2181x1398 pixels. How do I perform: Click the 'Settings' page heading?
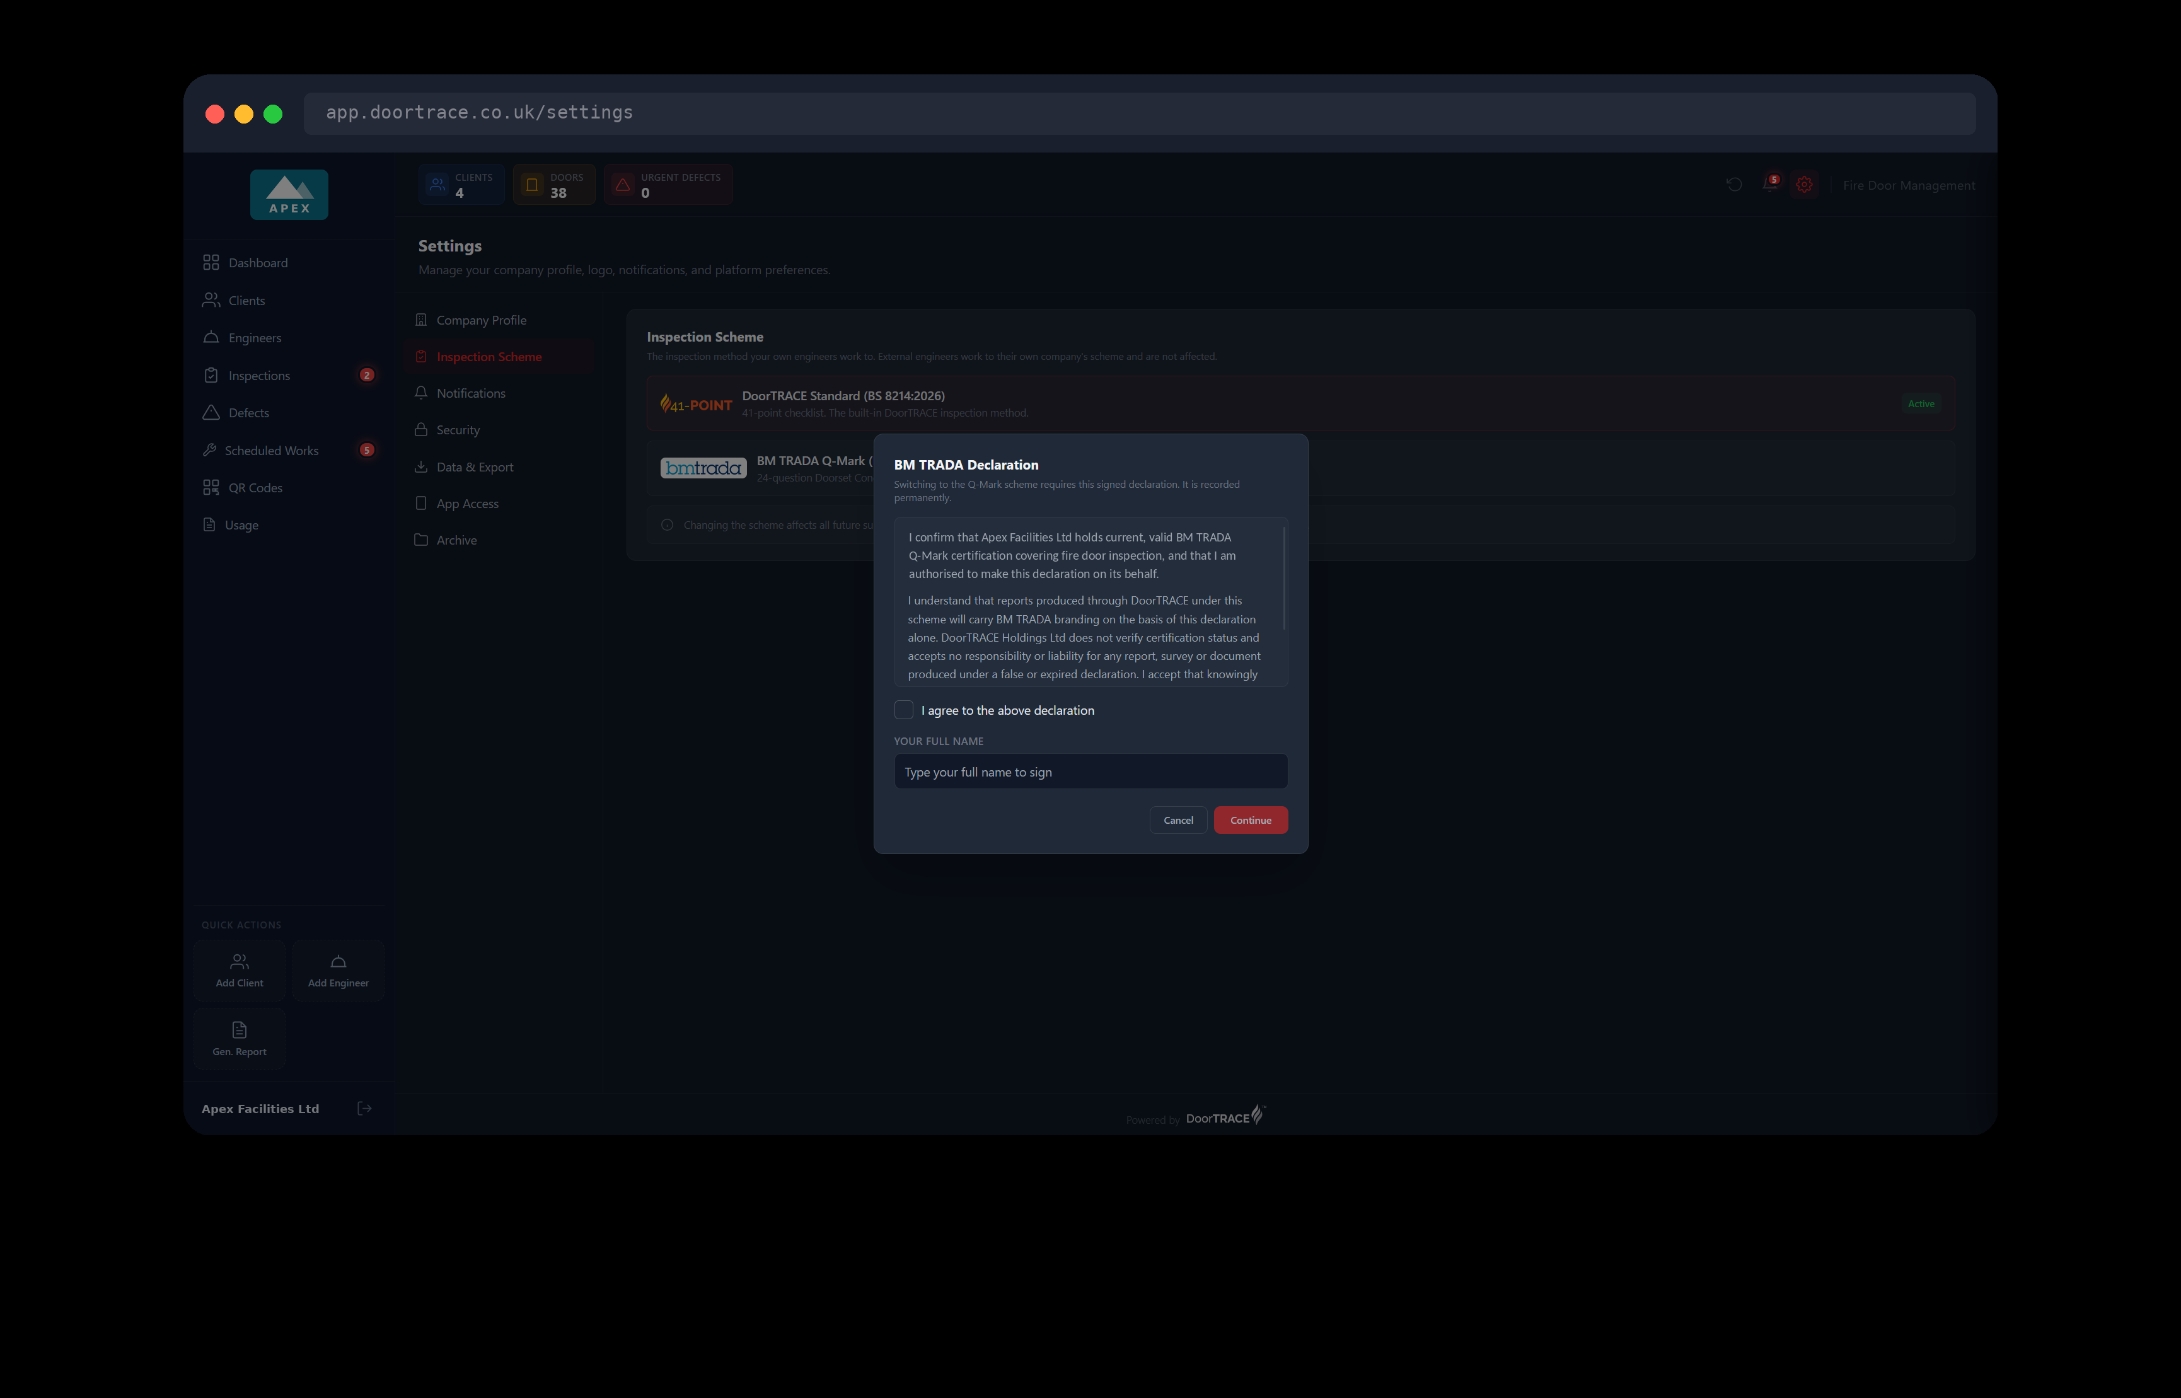(x=449, y=246)
